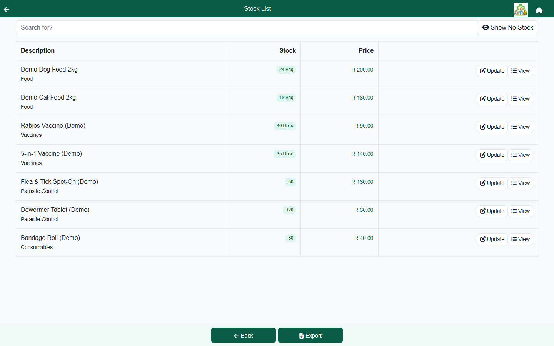The width and height of the screenshot is (554, 346).
Task: View Demo Cat Food 2kg details
Action: (x=521, y=99)
